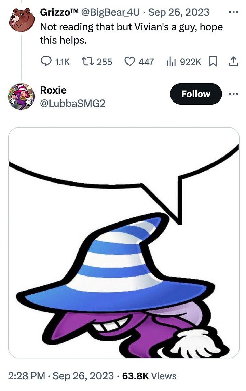Open Grizzo's bear profile avatar
The width and height of the screenshot is (246, 391).
(21, 20)
